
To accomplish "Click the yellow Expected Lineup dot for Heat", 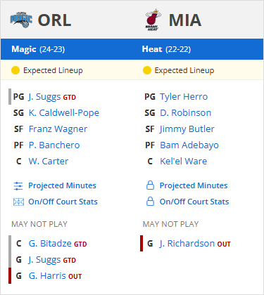I will point(147,70).
